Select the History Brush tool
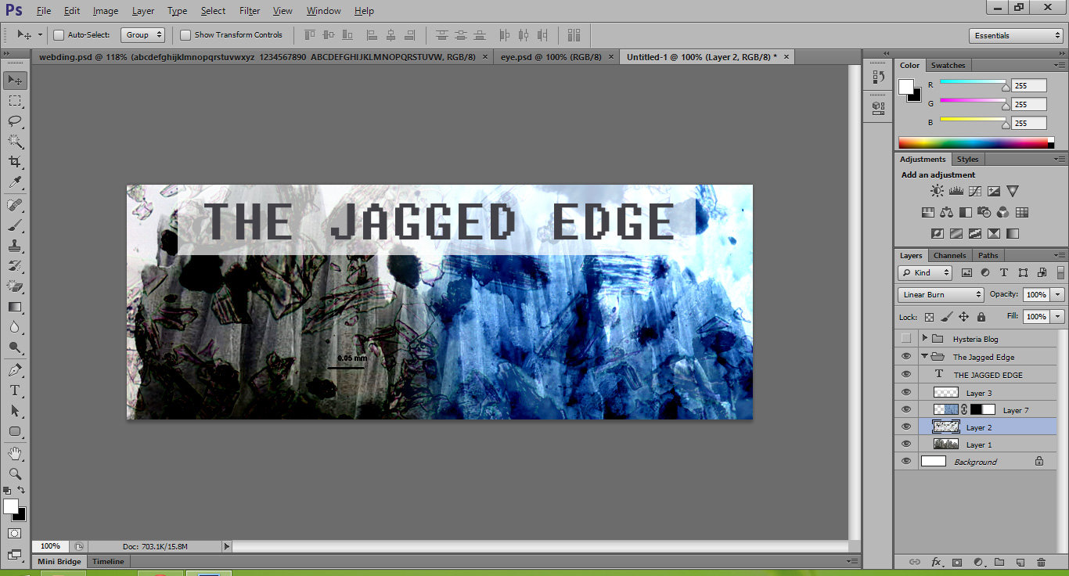Viewport: 1069px width, 576px height. [15, 266]
